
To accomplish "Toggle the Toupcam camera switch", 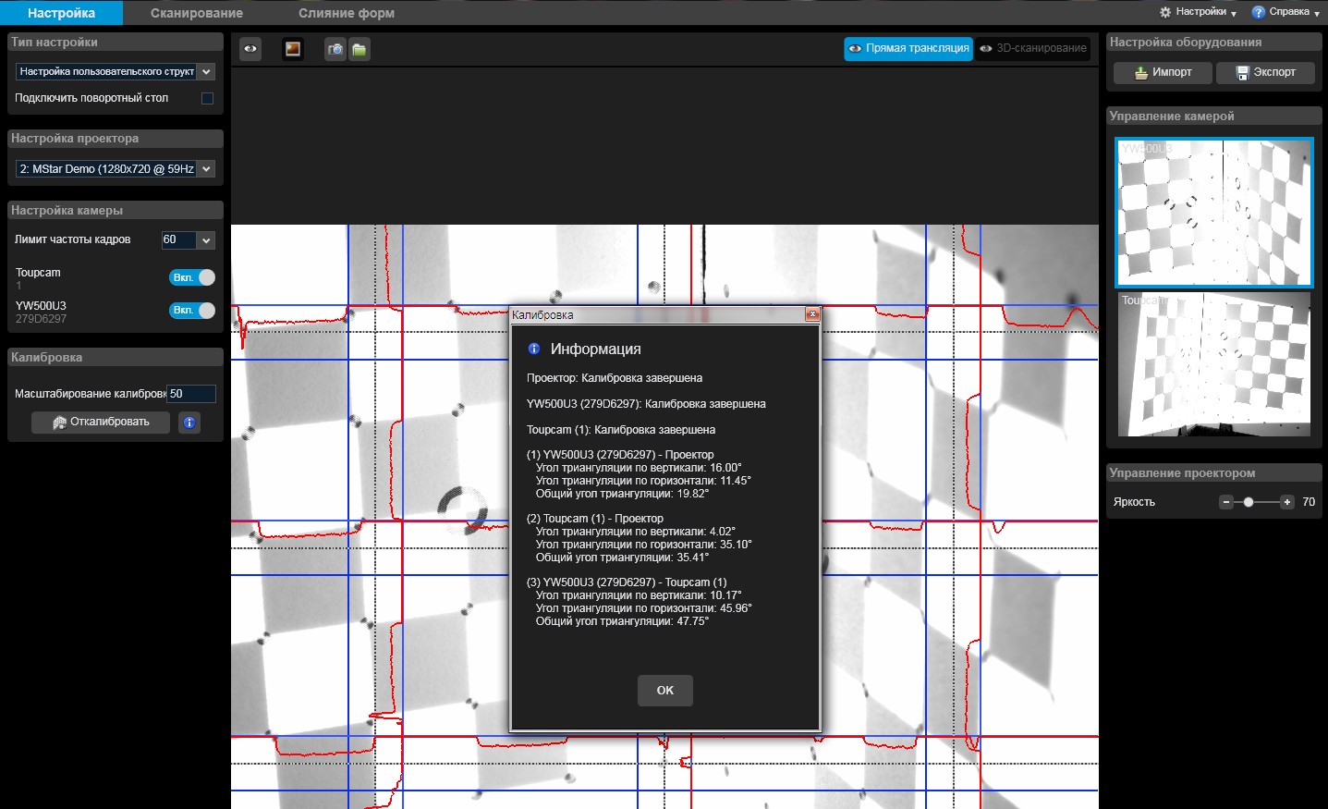I will pos(192,277).
